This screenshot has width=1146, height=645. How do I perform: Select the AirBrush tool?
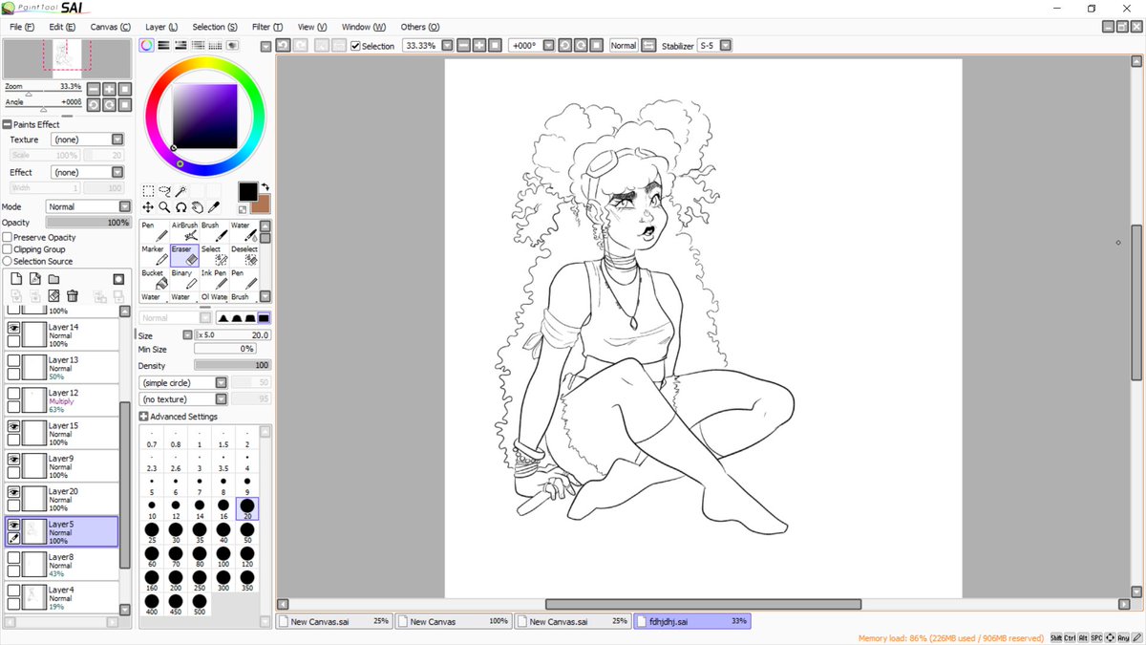coord(184,231)
